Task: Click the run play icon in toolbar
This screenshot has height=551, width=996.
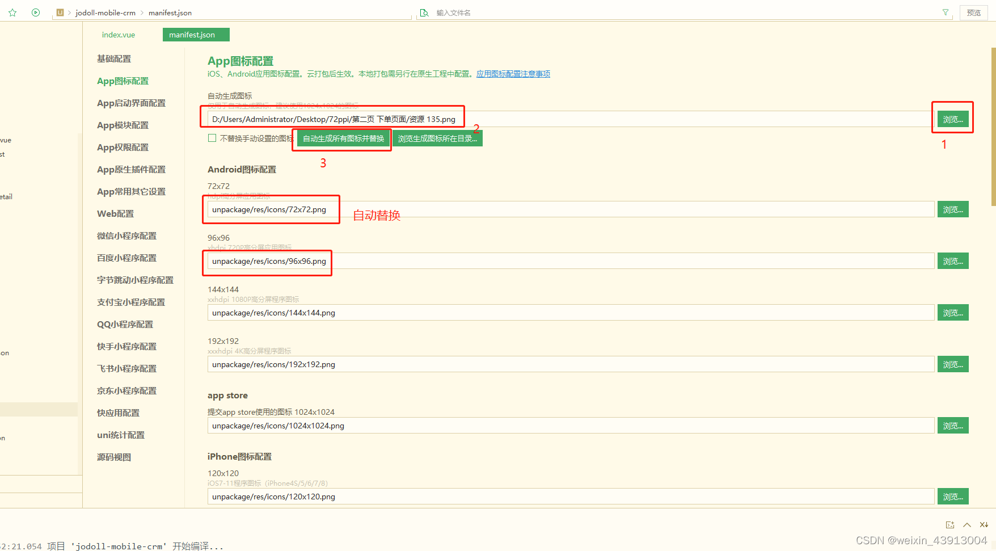Action: coord(36,12)
